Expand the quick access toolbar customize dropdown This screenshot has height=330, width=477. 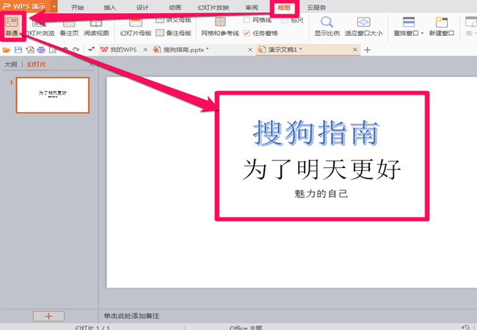tap(91, 50)
